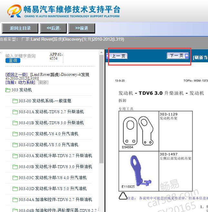Click the 303-1129 tool number text
This screenshot has width=208, height=212.
coord(169,114)
